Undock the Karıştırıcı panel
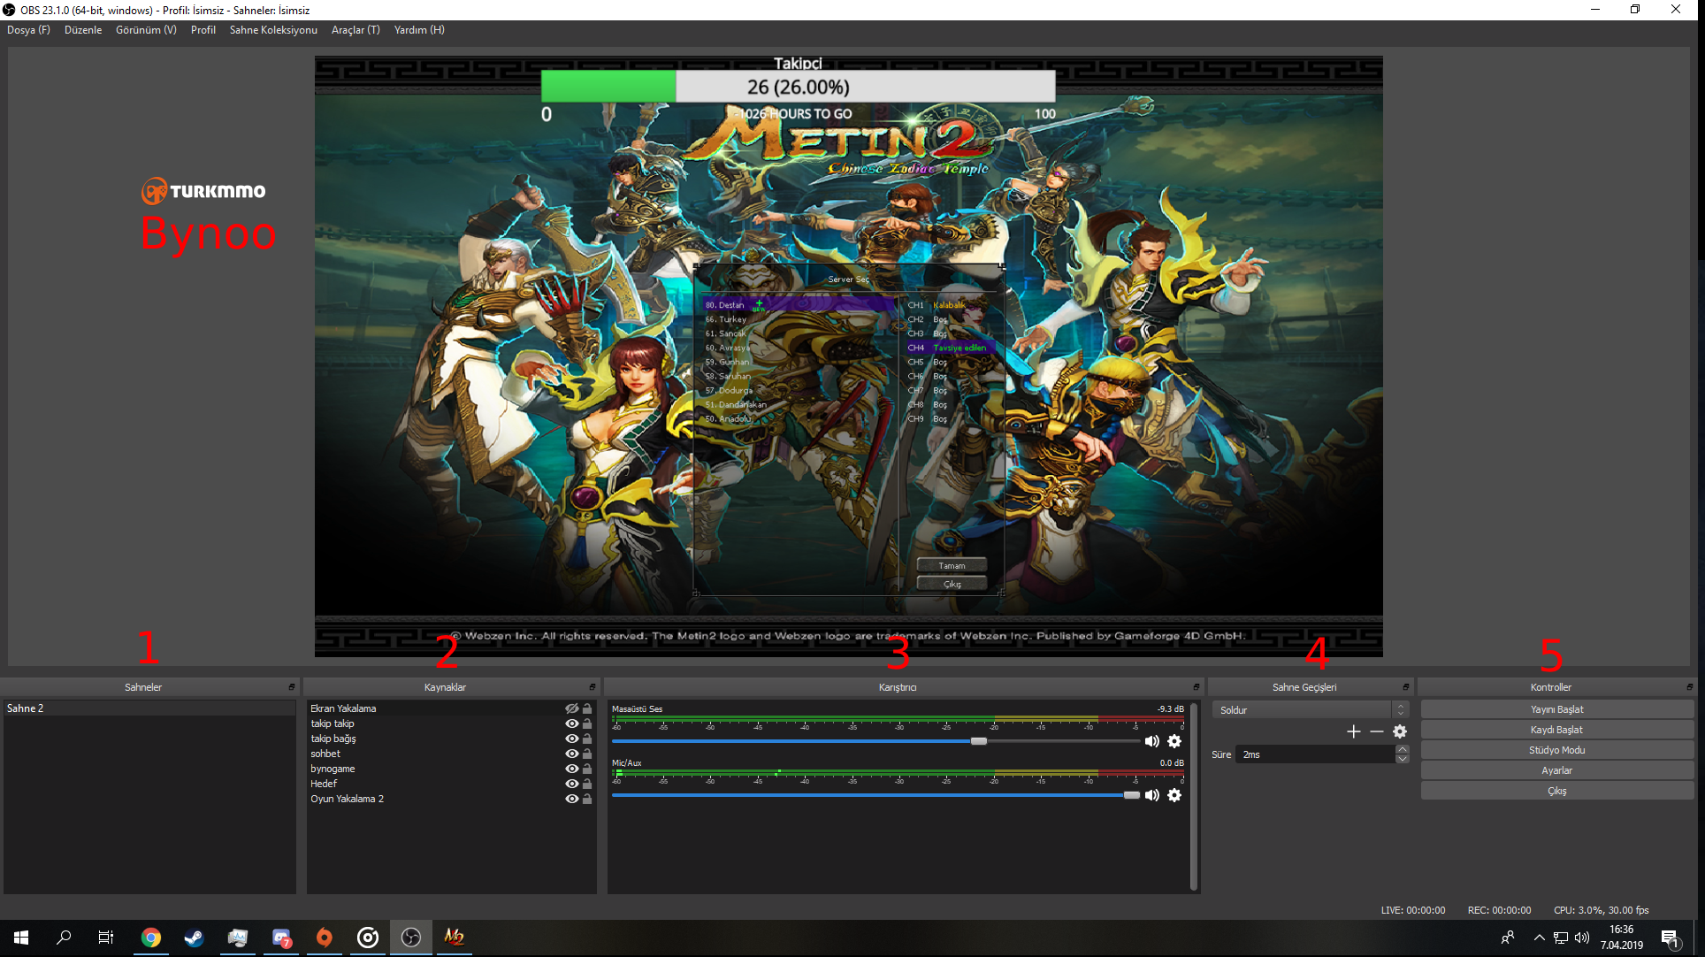The image size is (1705, 957). 1197,687
